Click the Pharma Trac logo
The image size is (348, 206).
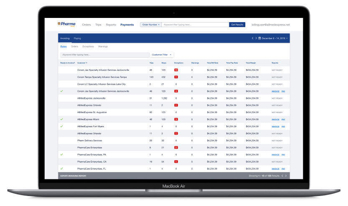[x=66, y=24]
